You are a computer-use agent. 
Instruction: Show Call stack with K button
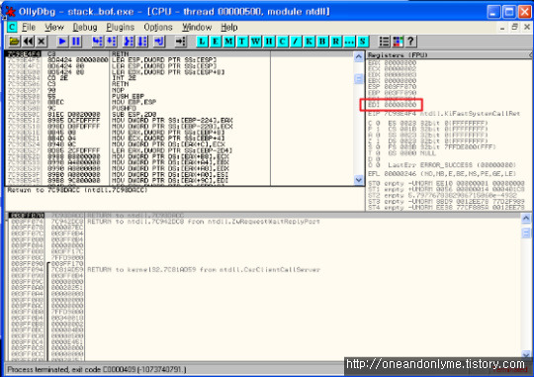(309, 42)
